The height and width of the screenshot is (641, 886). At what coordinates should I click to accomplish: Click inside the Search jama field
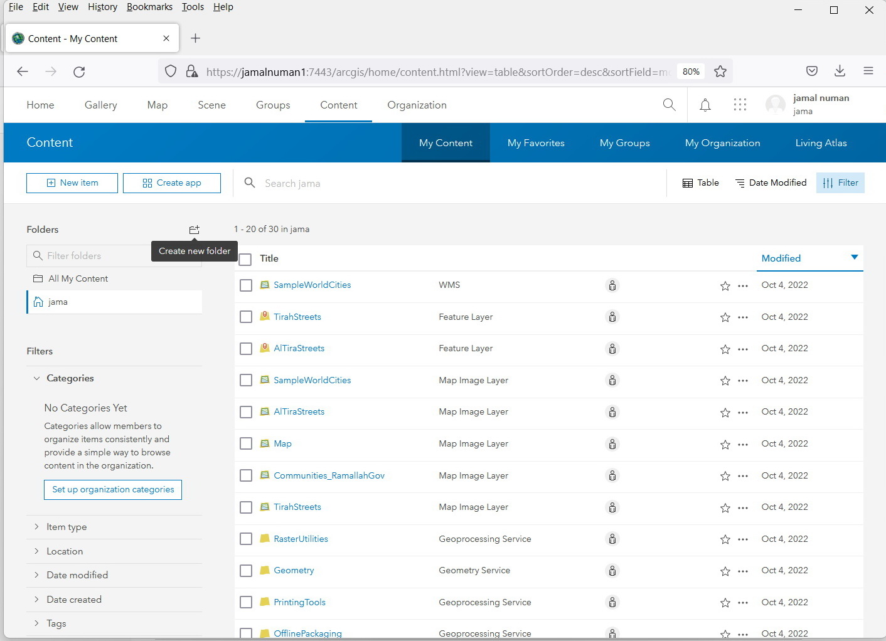376,183
